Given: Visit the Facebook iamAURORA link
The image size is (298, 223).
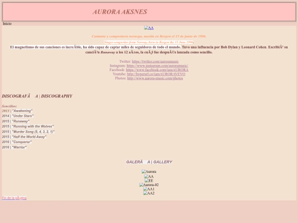Looking at the screenshot, I should 157,70.
